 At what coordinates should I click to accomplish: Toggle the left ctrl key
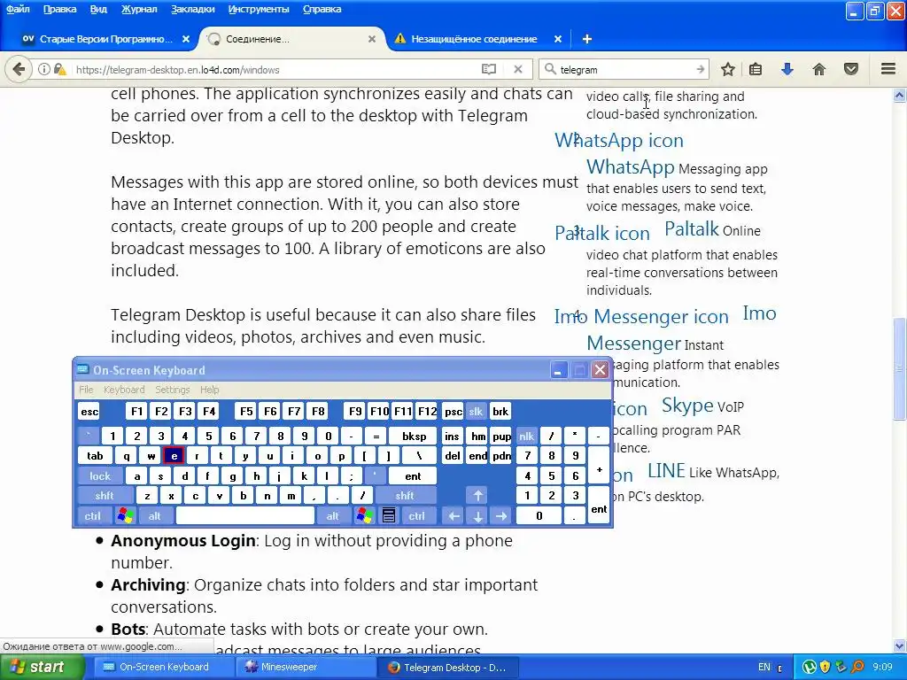(92, 516)
